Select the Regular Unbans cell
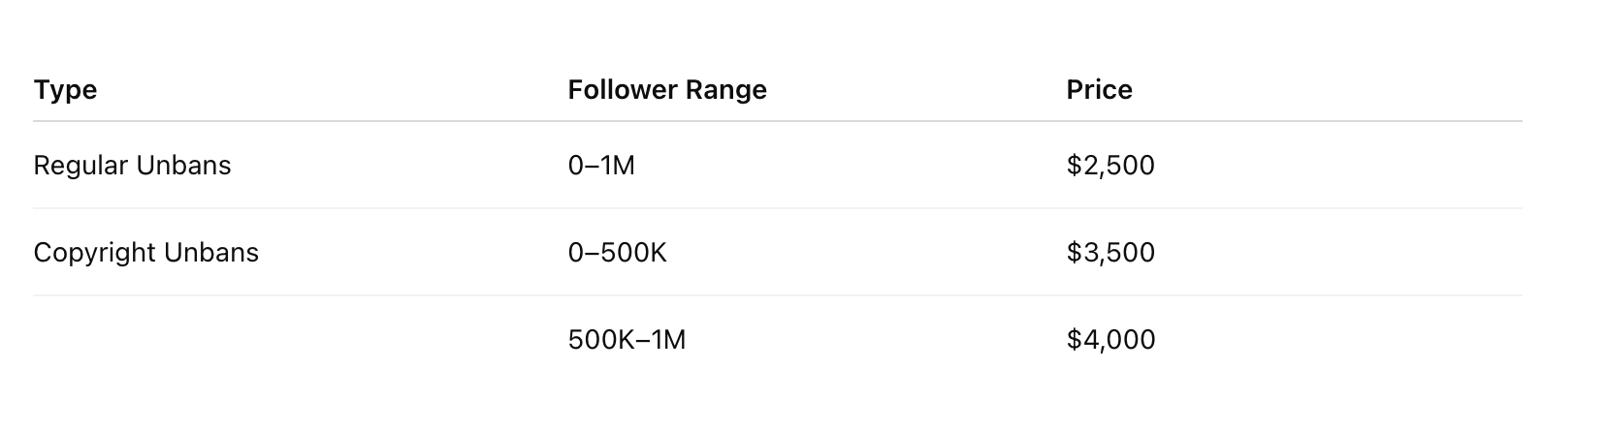This screenshot has width=1608, height=432. pyautogui.click(x=132, y=166)
